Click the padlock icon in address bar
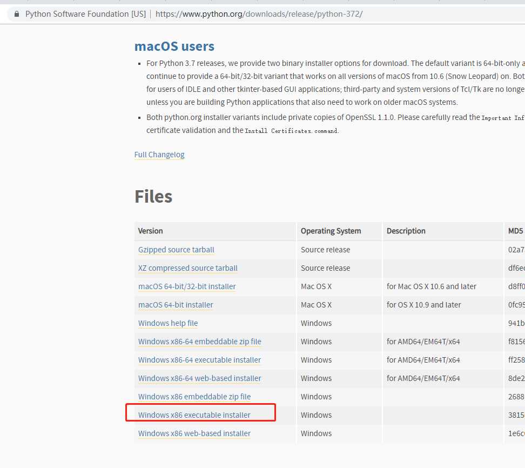 click(x=16, y=14)
